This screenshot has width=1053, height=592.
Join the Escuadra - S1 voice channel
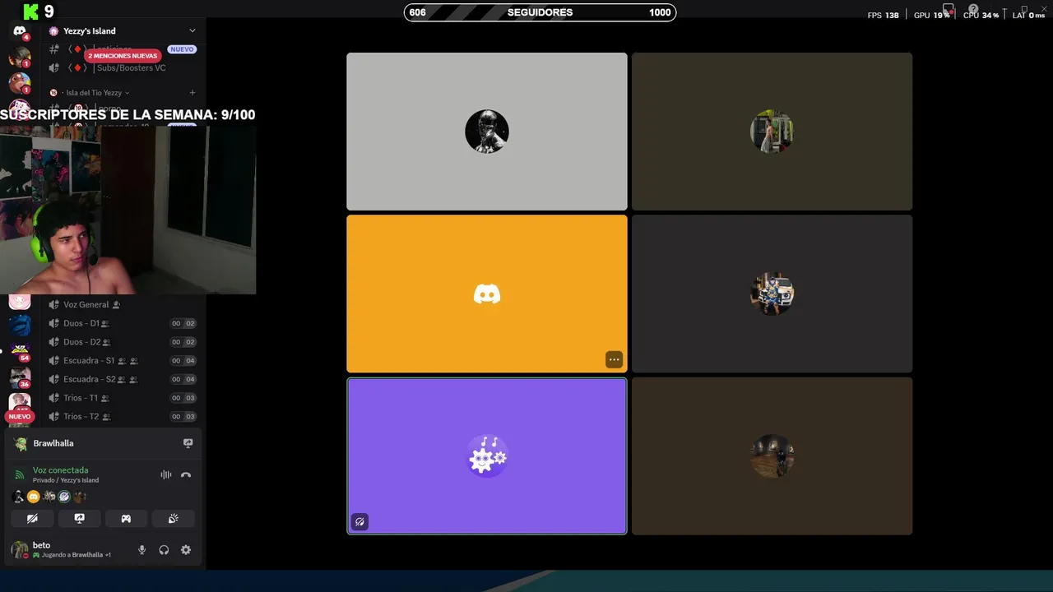pos(123,361)
